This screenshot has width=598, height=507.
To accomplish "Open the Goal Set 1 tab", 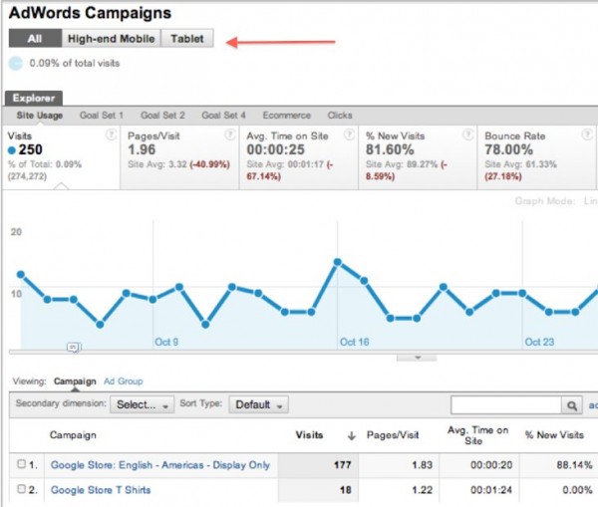I will (x=102, y=116).
